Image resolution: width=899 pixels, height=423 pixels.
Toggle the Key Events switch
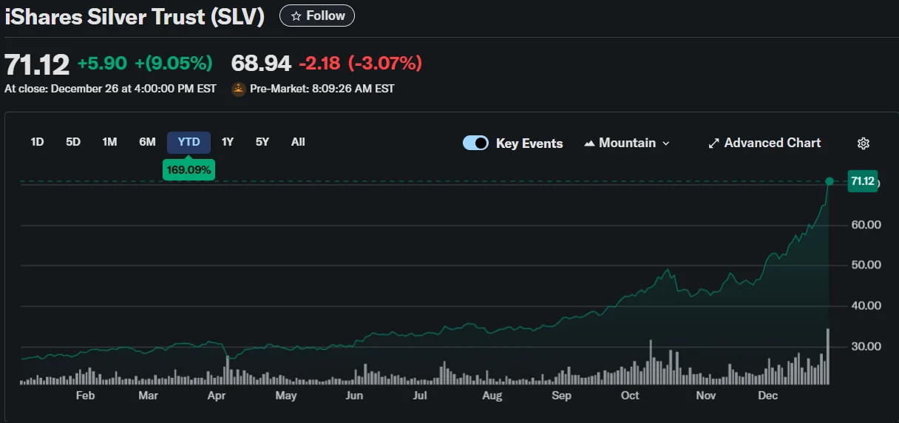pyautogui.click(x=475, y=143)
